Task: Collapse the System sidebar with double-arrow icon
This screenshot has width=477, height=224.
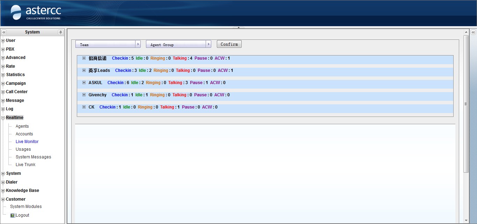Action: click(x=4, y=32)
